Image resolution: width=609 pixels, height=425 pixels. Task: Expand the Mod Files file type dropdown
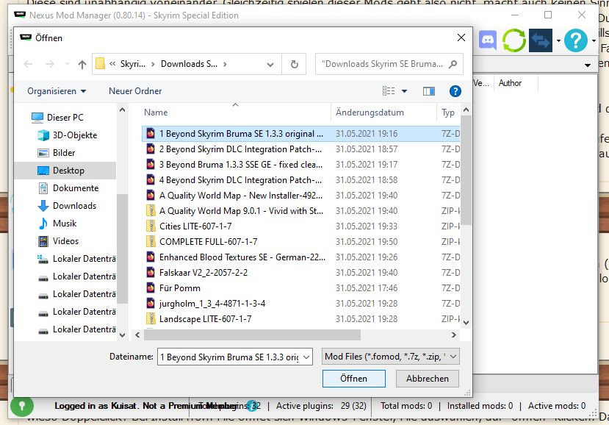pos(390,357)
